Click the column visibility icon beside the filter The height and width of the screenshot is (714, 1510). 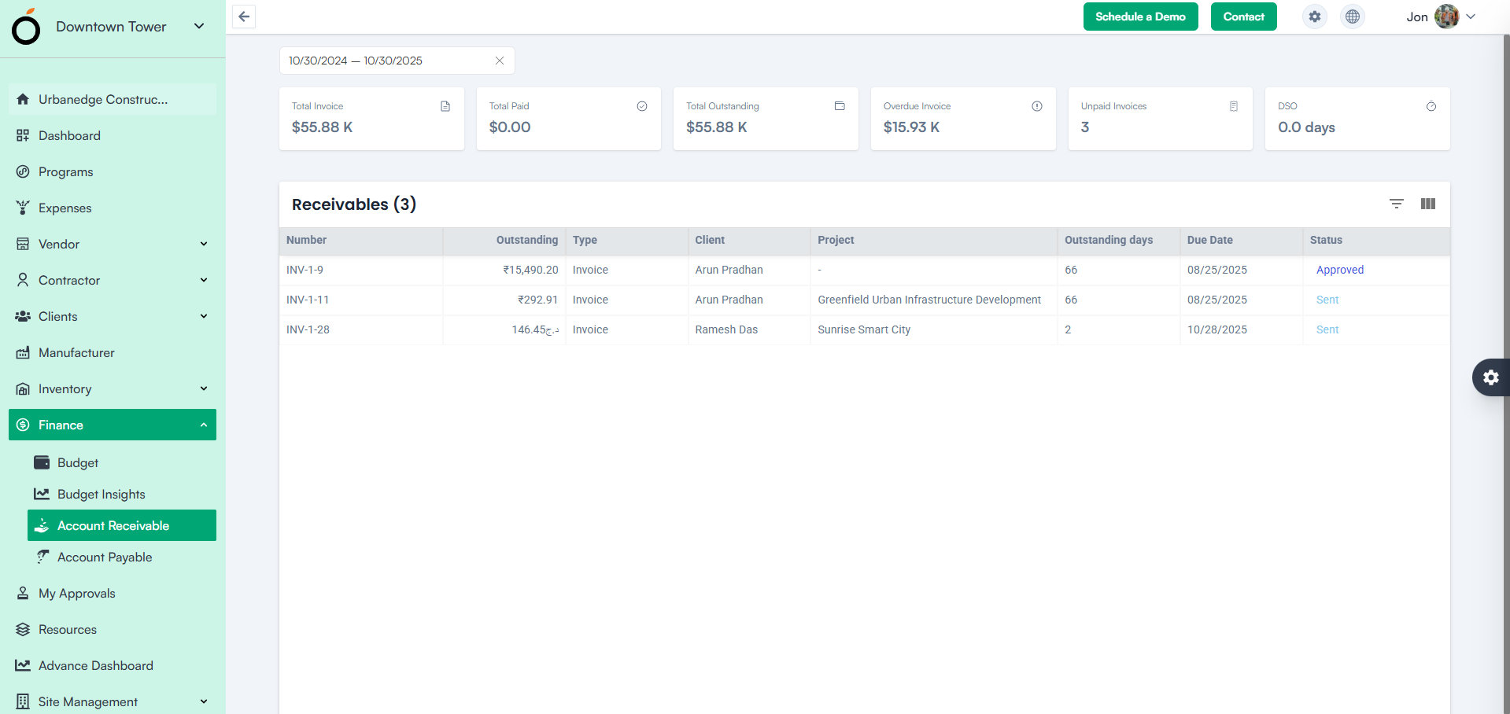[x=1428, y=204]
